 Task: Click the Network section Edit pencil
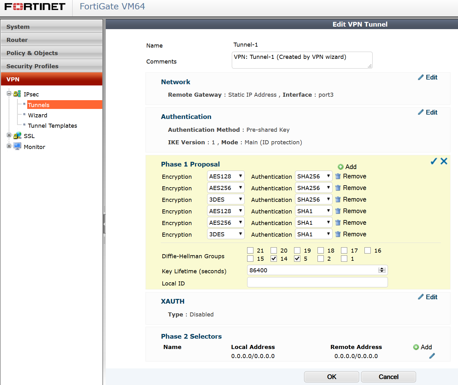pos(421,77)
